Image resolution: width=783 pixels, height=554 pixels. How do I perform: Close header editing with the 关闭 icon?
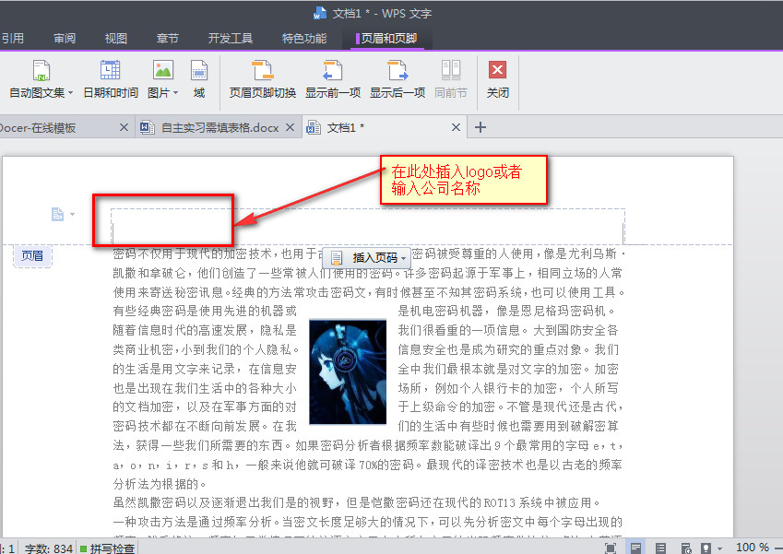click(x=494, y=78)
